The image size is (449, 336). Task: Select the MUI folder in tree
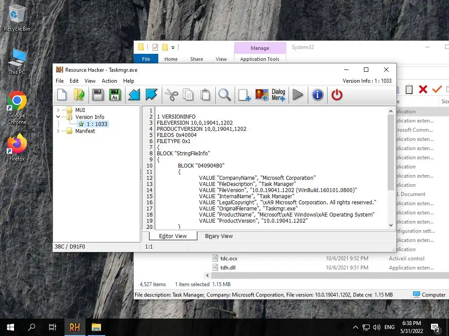[80, 110]
